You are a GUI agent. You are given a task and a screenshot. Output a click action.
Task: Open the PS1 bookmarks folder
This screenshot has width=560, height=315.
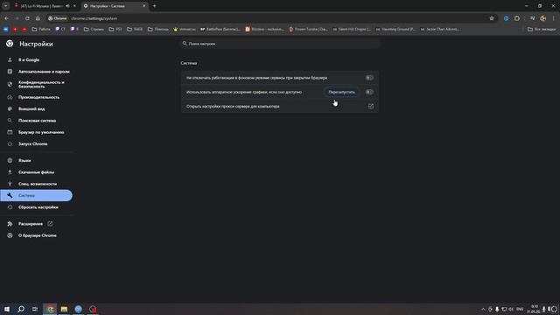pos(115,29)
